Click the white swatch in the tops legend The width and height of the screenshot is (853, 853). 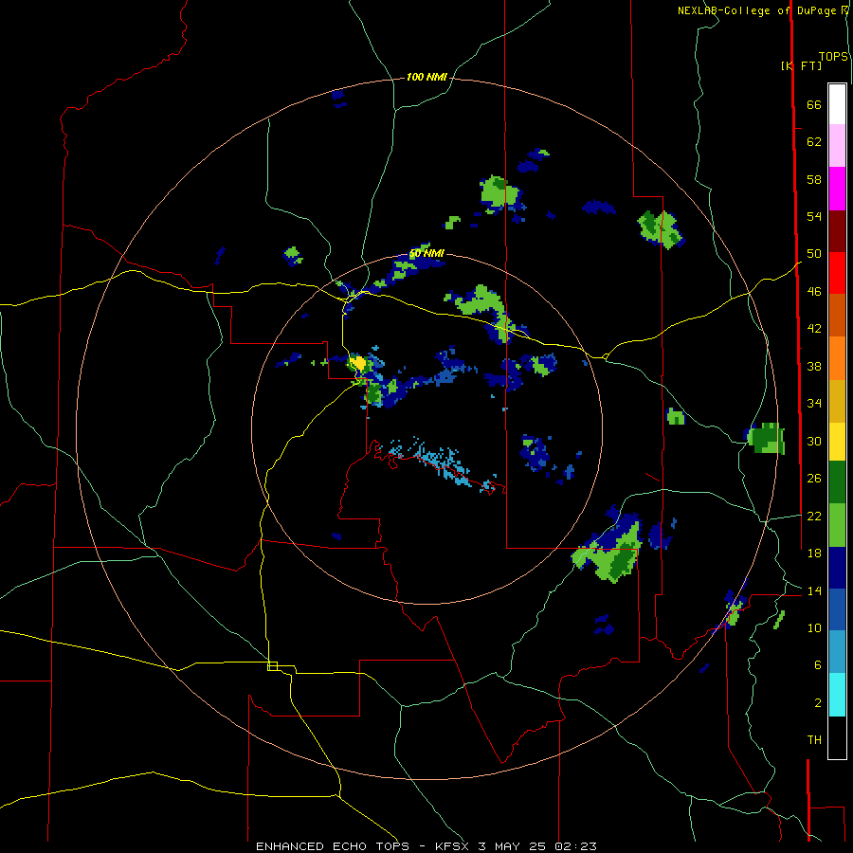coord(837,104)
